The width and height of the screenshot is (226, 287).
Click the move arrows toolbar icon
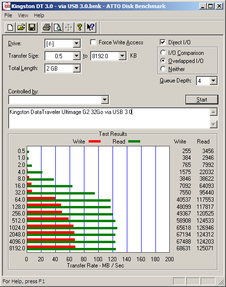[x=69, y=28]
